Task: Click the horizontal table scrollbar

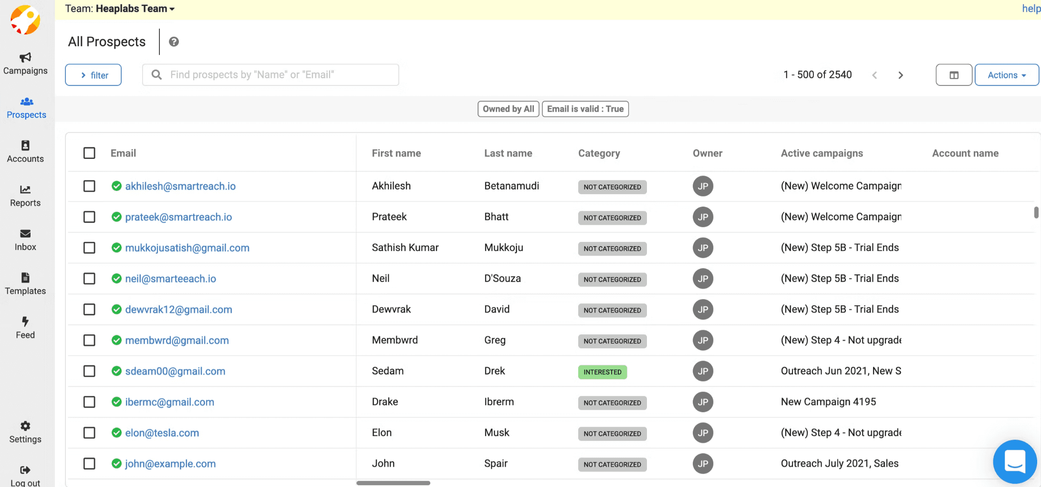Action: point(393,483)
